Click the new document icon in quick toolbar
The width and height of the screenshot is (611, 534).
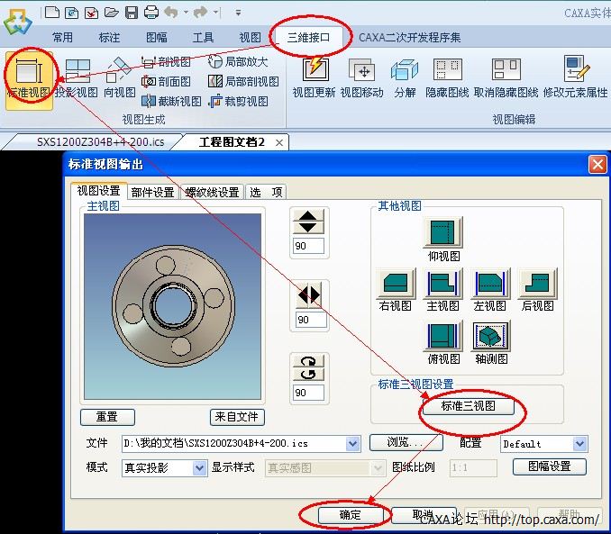(52, 13)
